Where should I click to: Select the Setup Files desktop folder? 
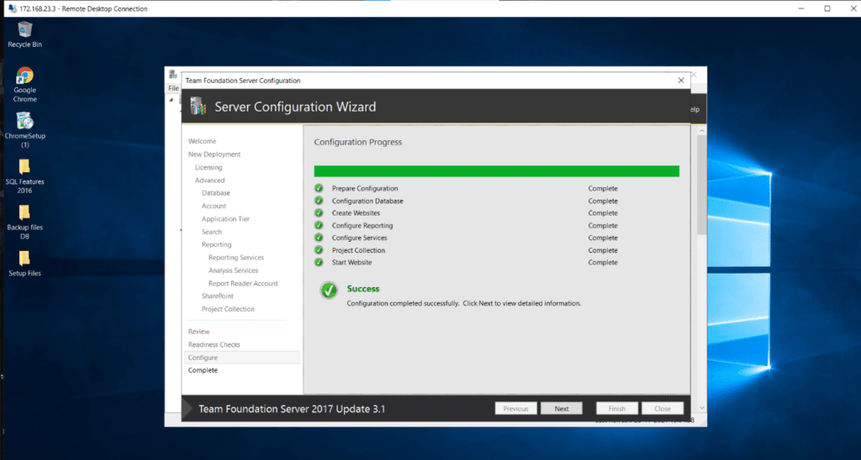click(24, 264)
